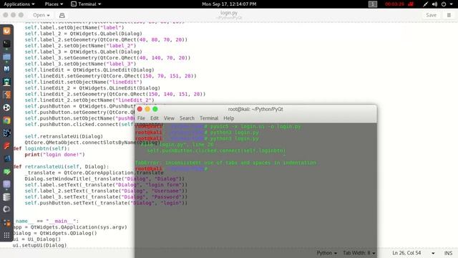Open View menu in terminal window
The height and width of the screenshot is (258, 458).
169,118
